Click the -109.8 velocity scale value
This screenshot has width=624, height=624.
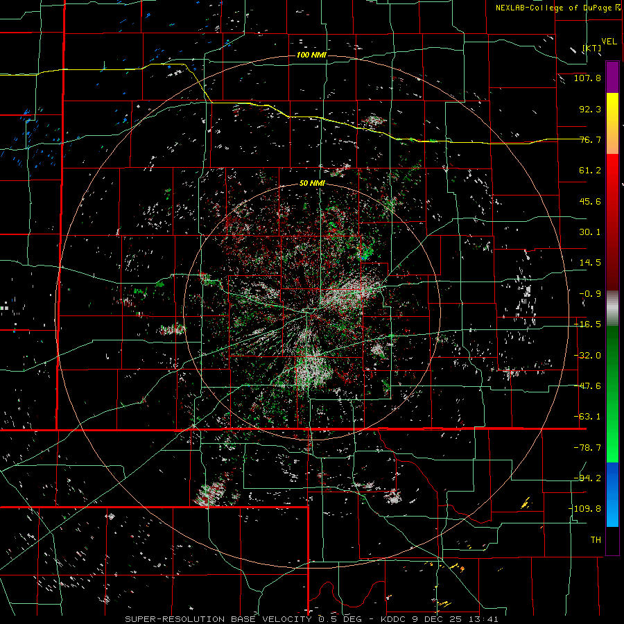584,509
